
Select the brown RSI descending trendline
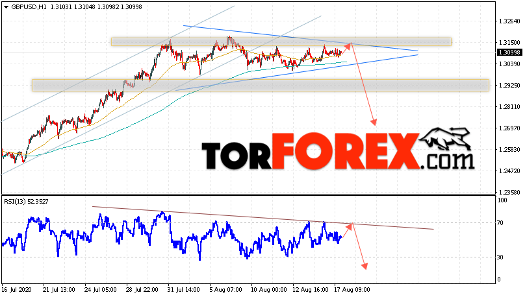point(263,218)
